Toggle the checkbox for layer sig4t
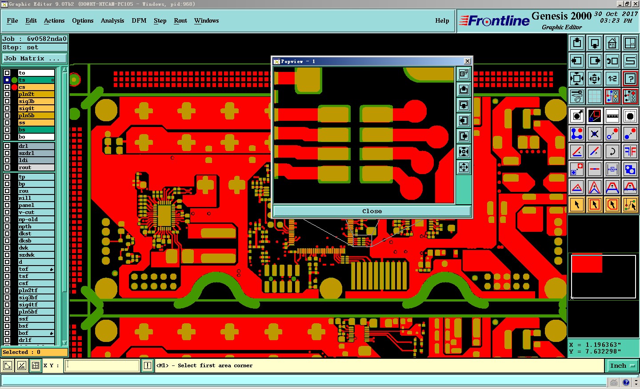640x389 pixels. click(x=7, y=108)
